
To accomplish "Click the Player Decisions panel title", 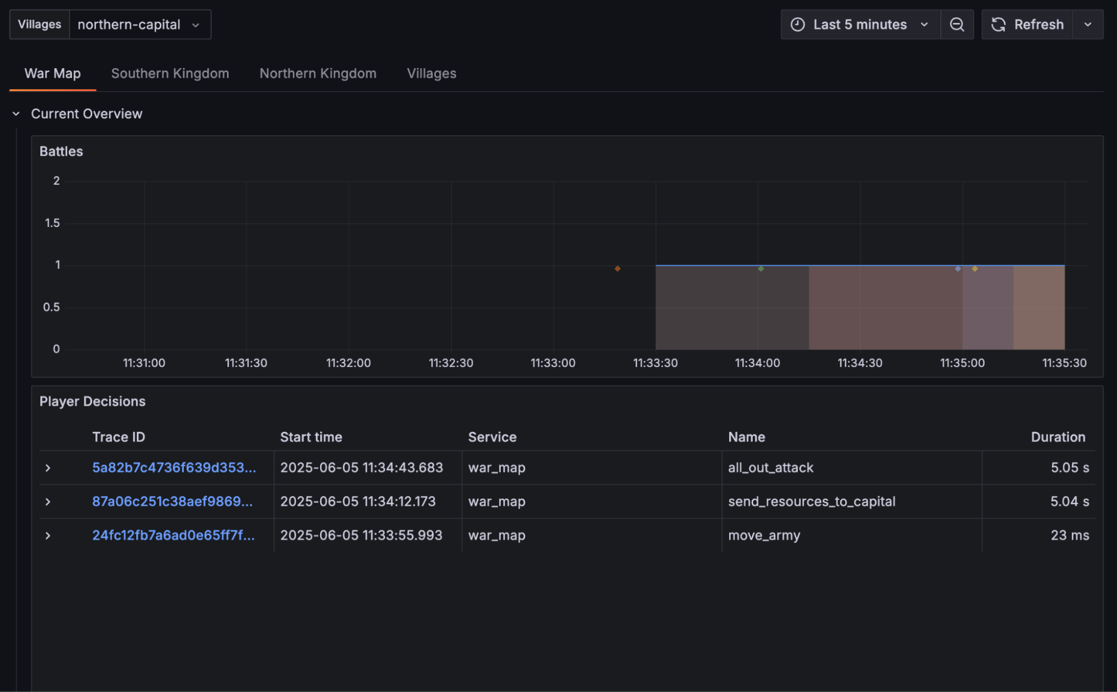I will point(92,402).
